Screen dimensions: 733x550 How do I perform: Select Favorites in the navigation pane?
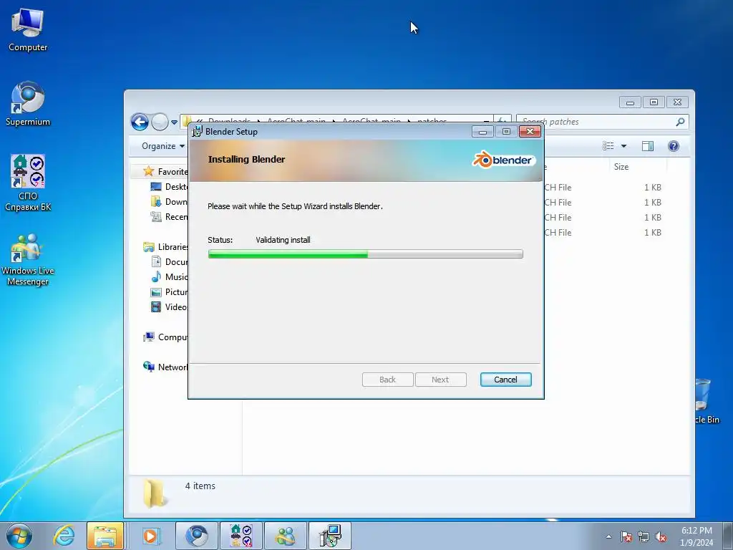pyautogui.click(x=166, y=172)
